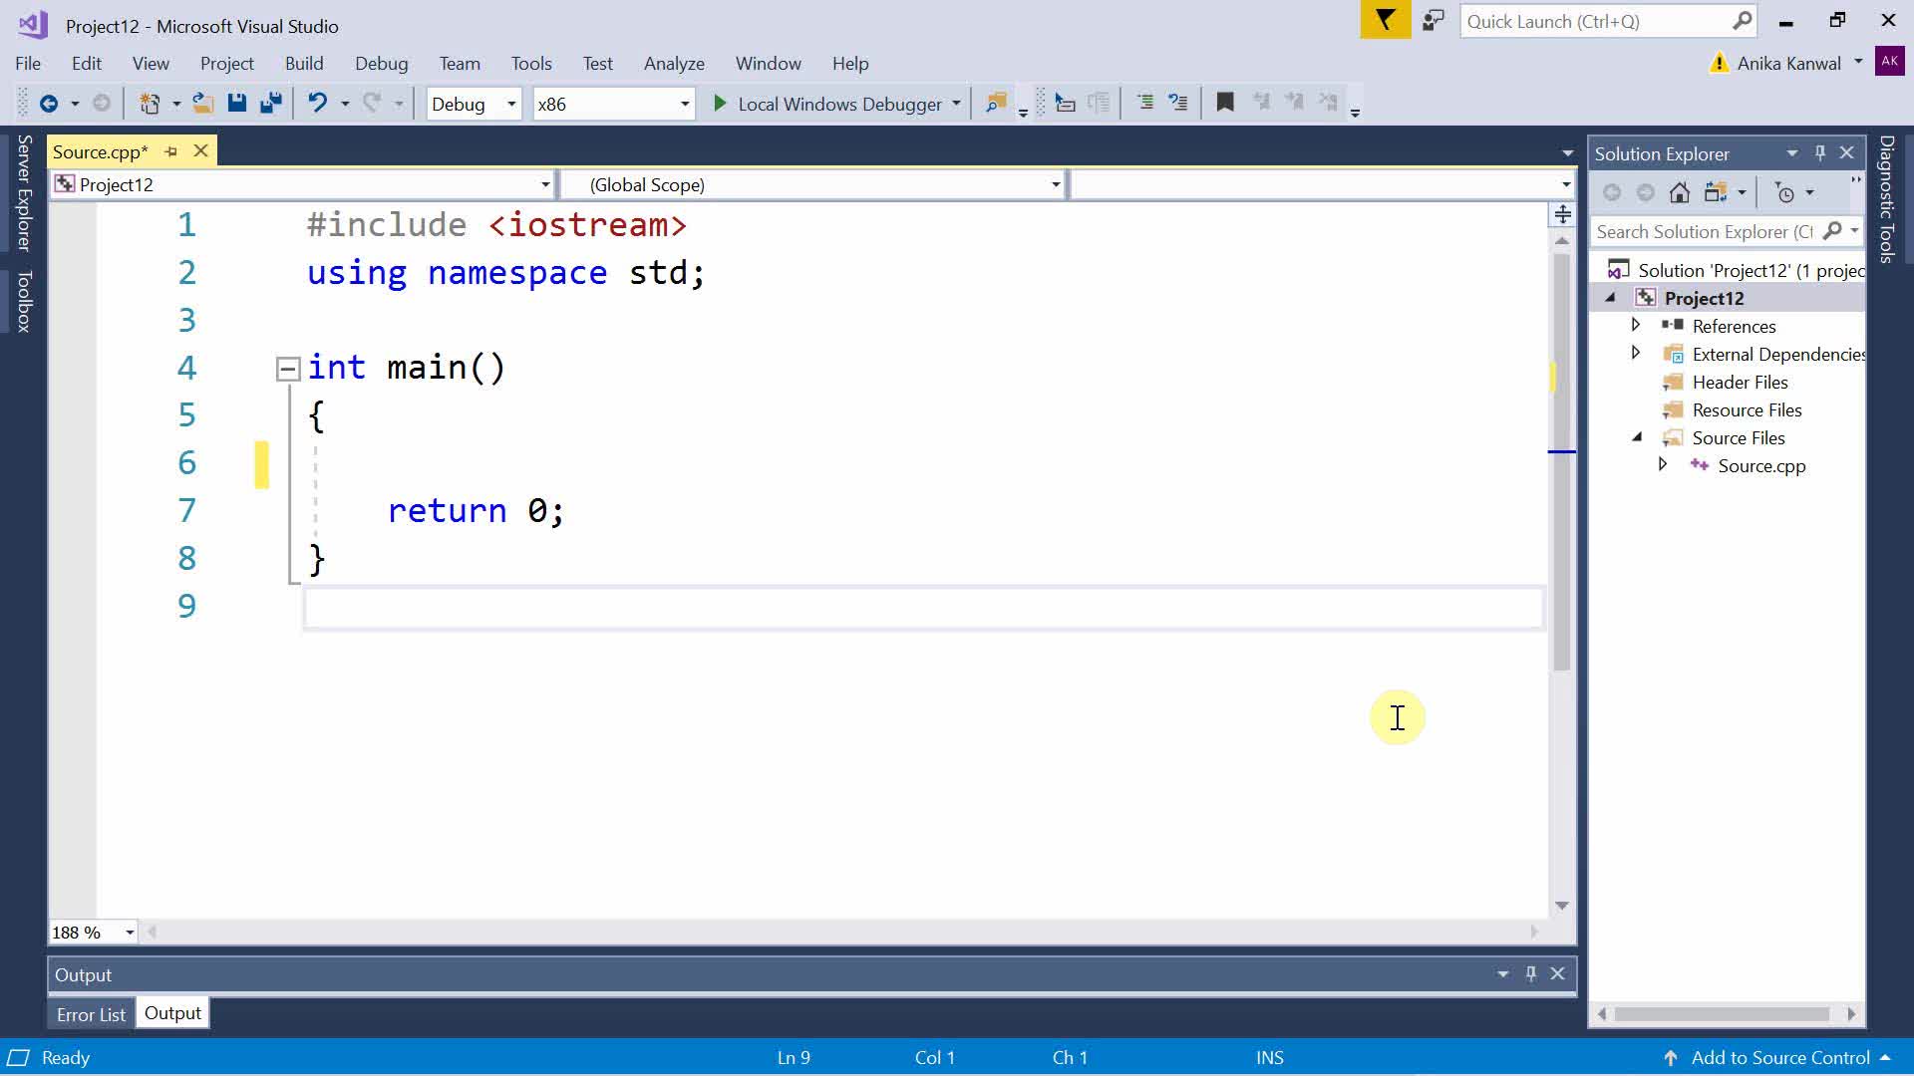Screen dimensions: 1914x1076
Task: Expand the References node
Action: click(x=1635, y=325)
